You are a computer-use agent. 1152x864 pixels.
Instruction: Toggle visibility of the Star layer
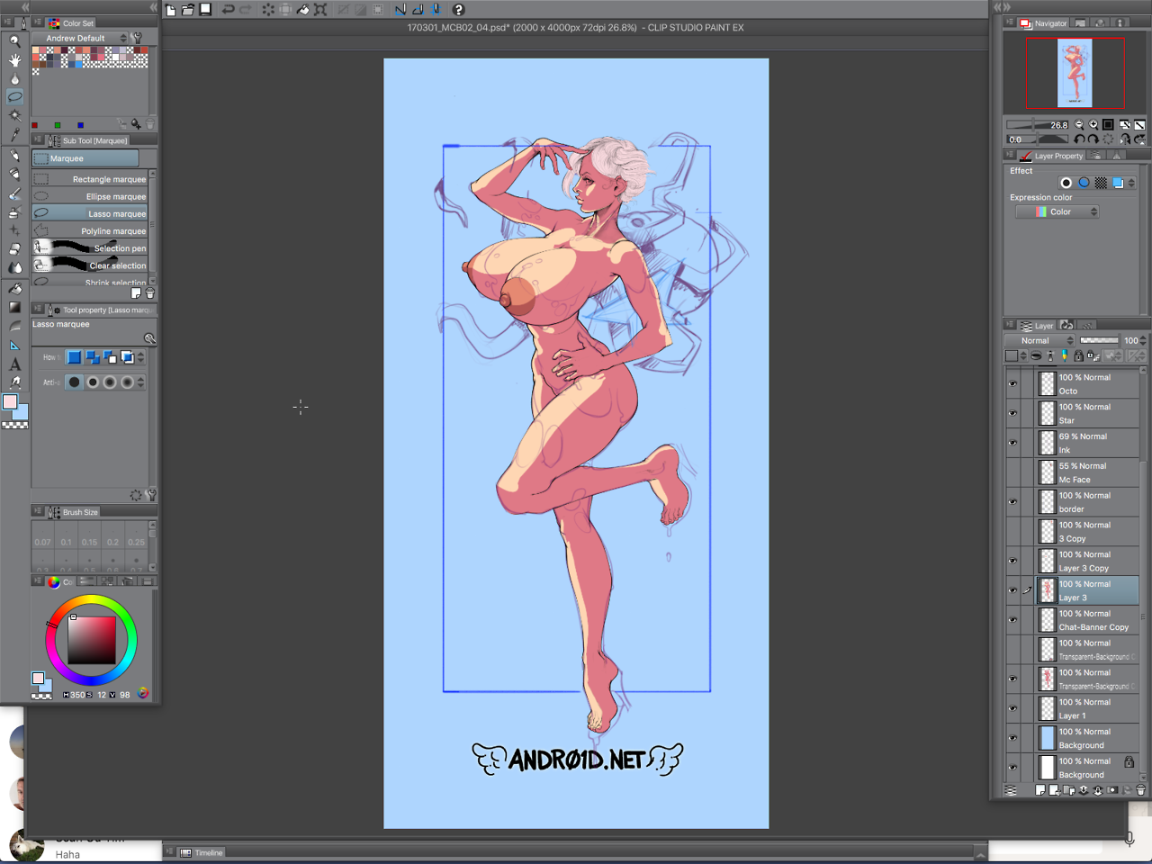tap(1012, 414)
